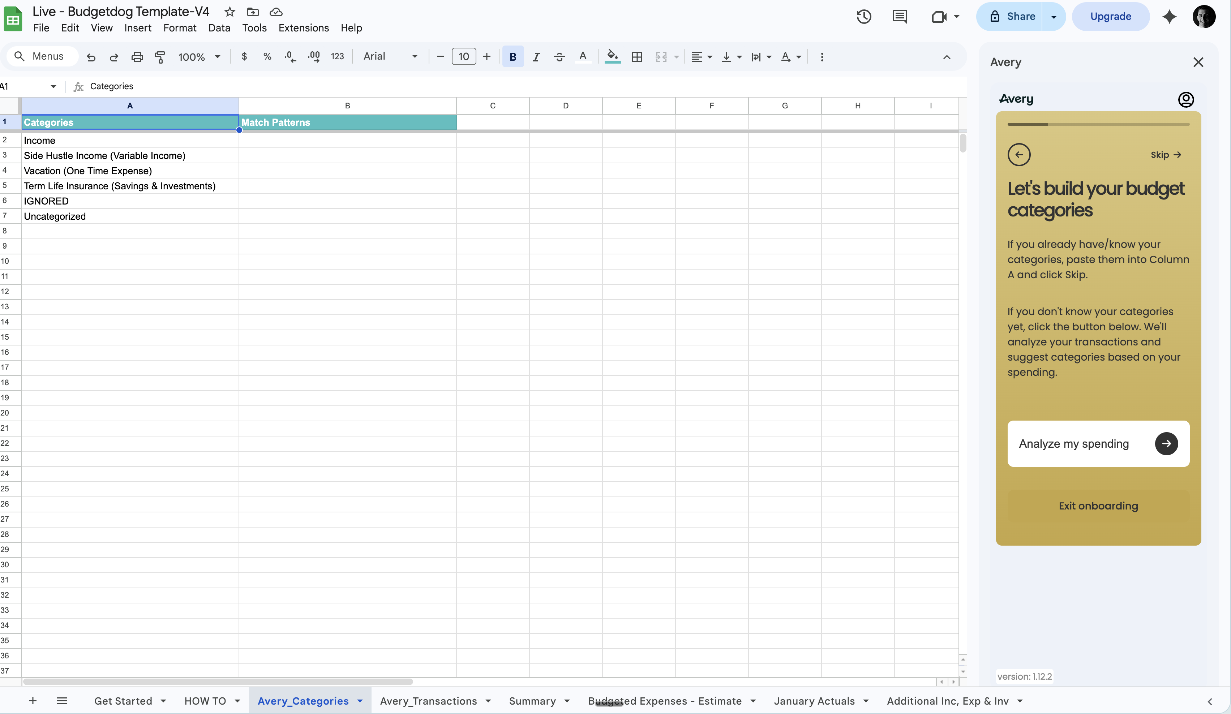
Task: Open the Gemini assistant
Action: tap(1170, 16)
